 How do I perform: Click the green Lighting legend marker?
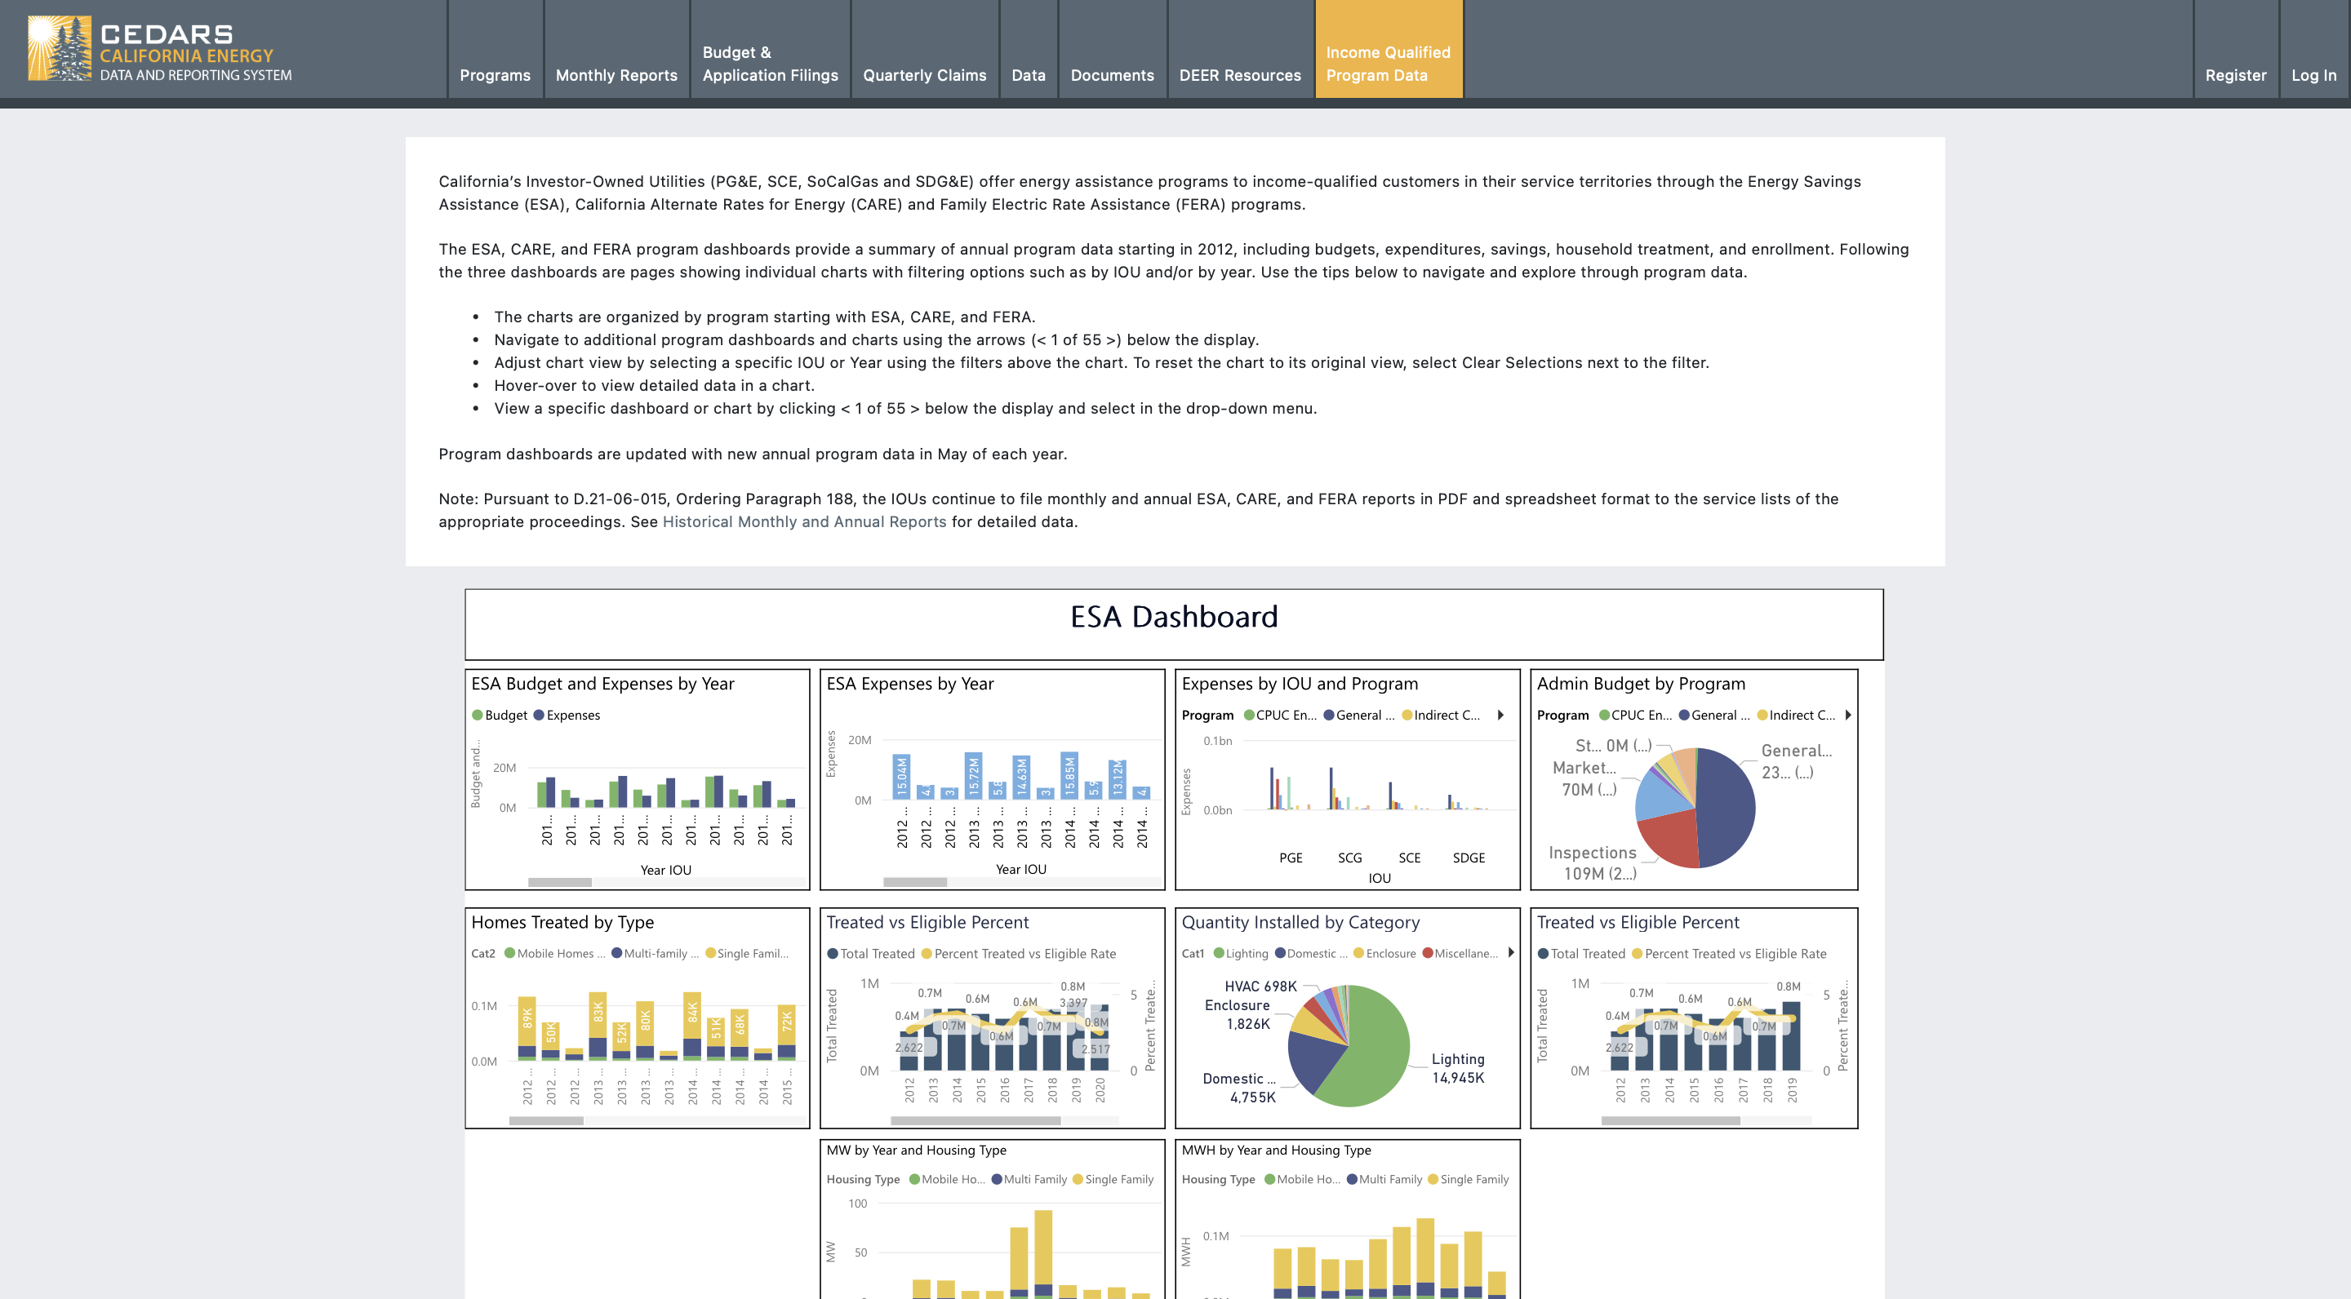(x=1219, y=953)
